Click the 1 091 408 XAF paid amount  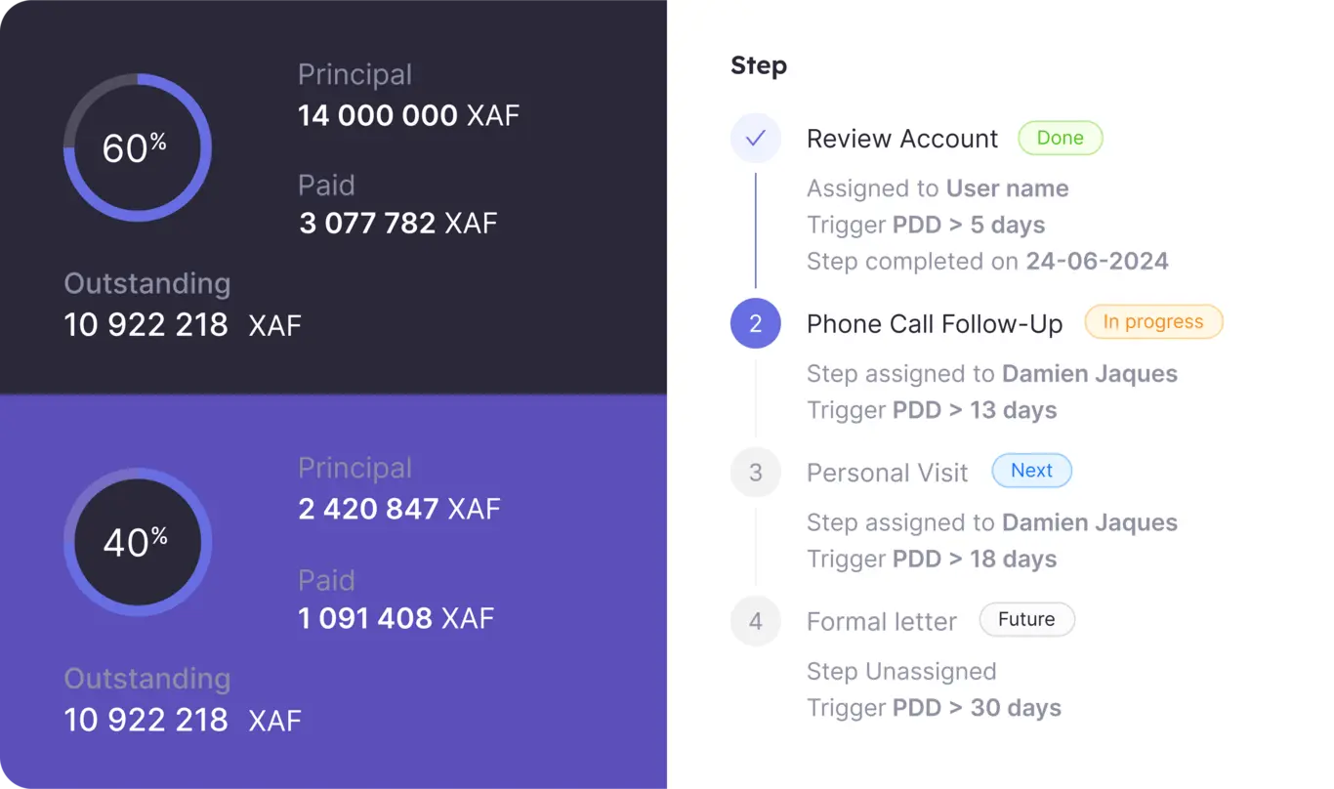pos(396,618)
